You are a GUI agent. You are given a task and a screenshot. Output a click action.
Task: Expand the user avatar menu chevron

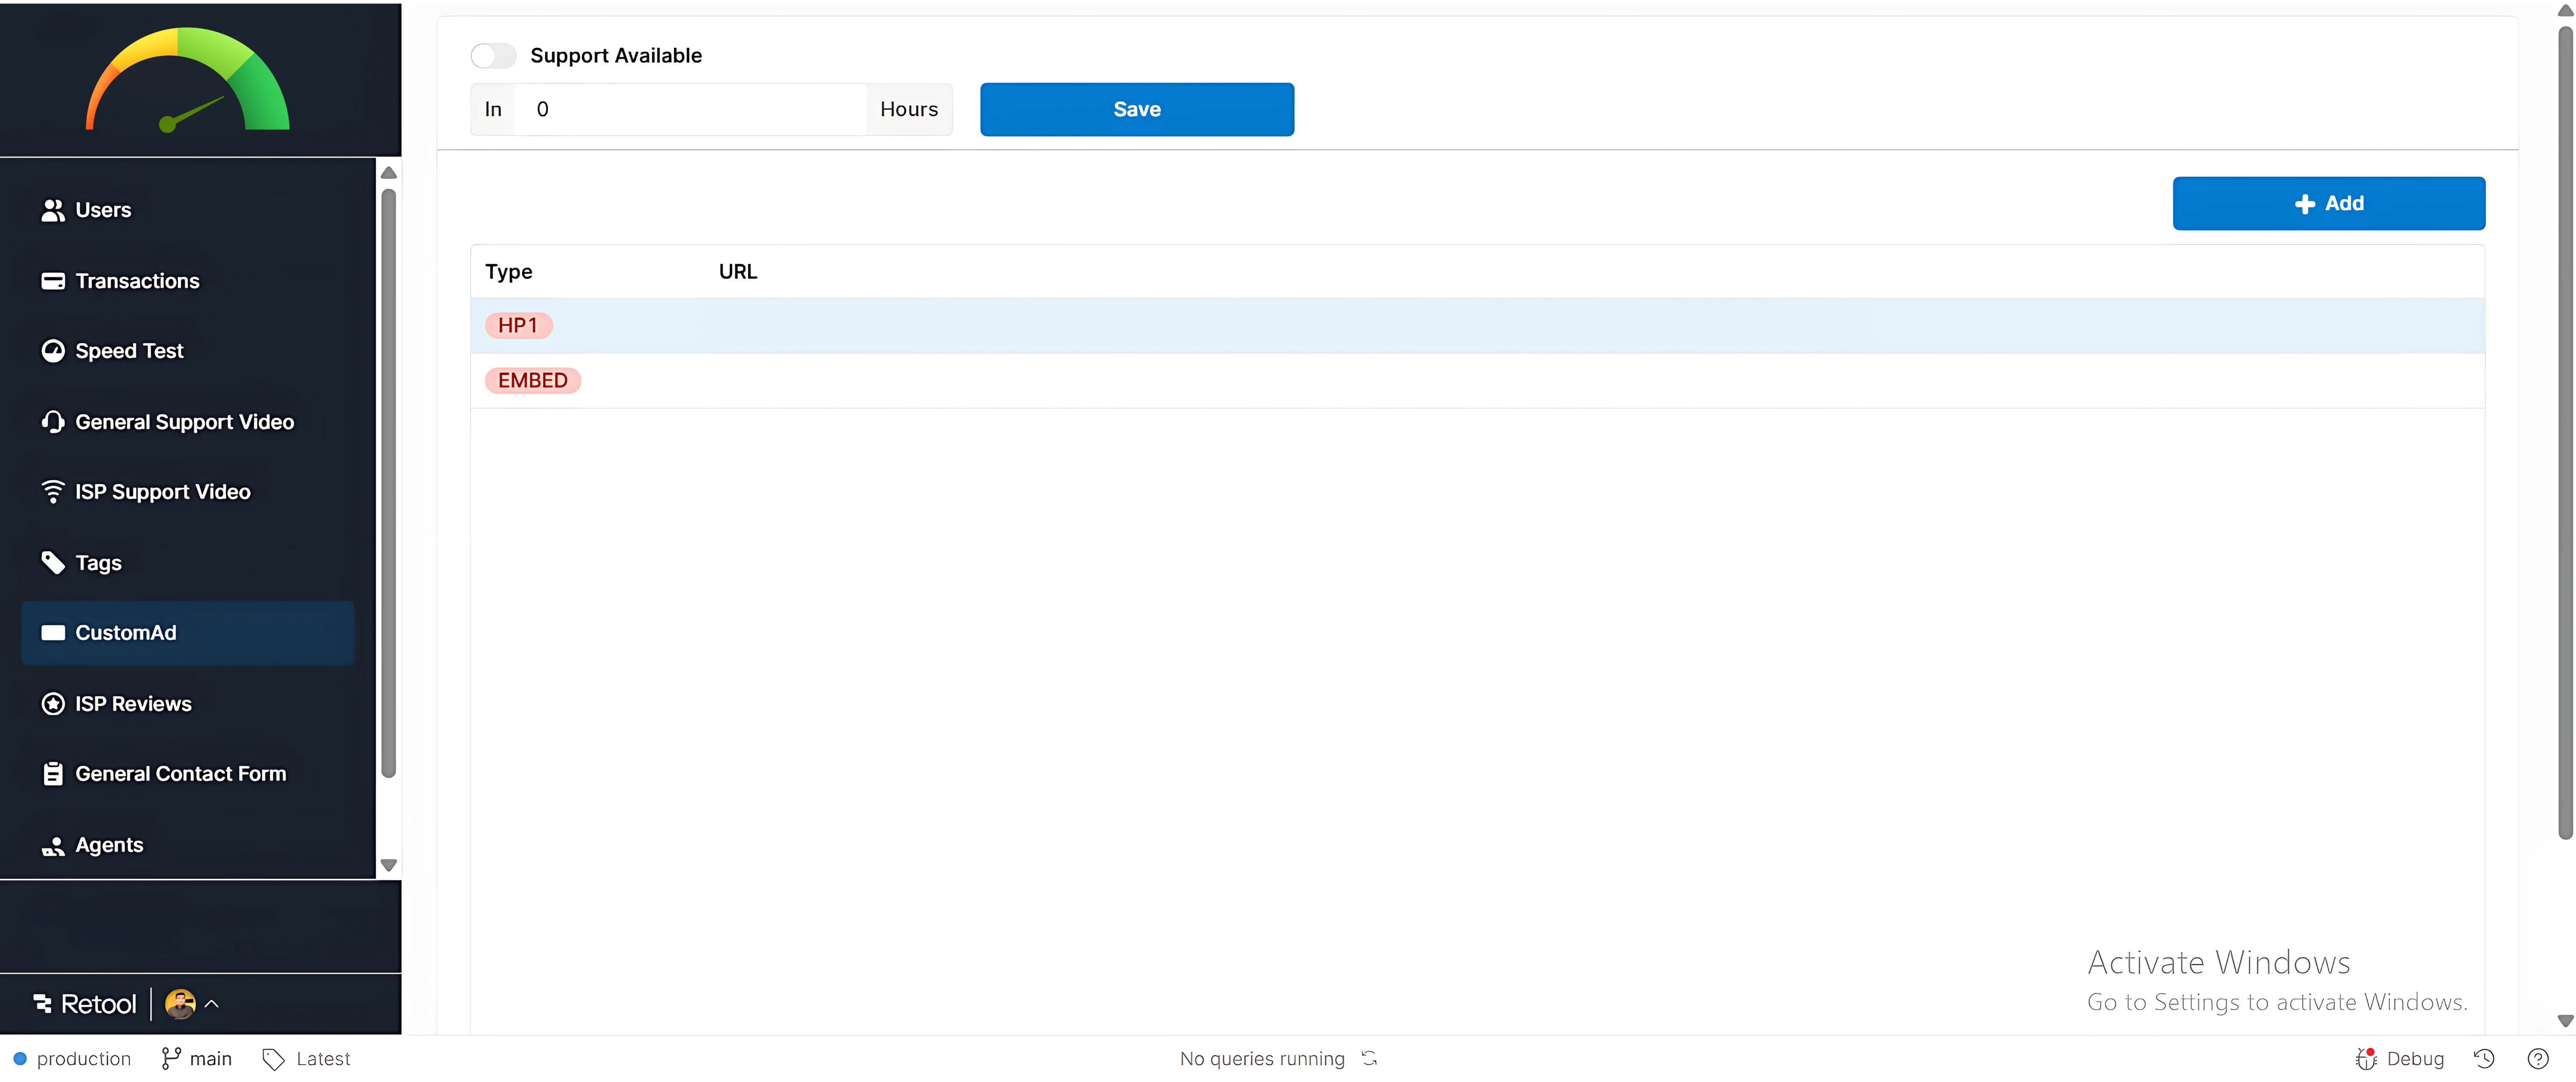pyautogui.click(x=212, y=1004)
